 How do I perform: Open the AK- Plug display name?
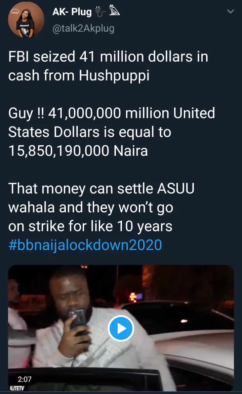click(72, 12)
